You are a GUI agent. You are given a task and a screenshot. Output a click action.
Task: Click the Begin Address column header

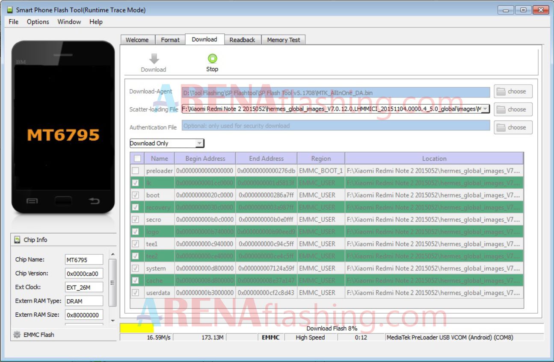pos(205,159)
